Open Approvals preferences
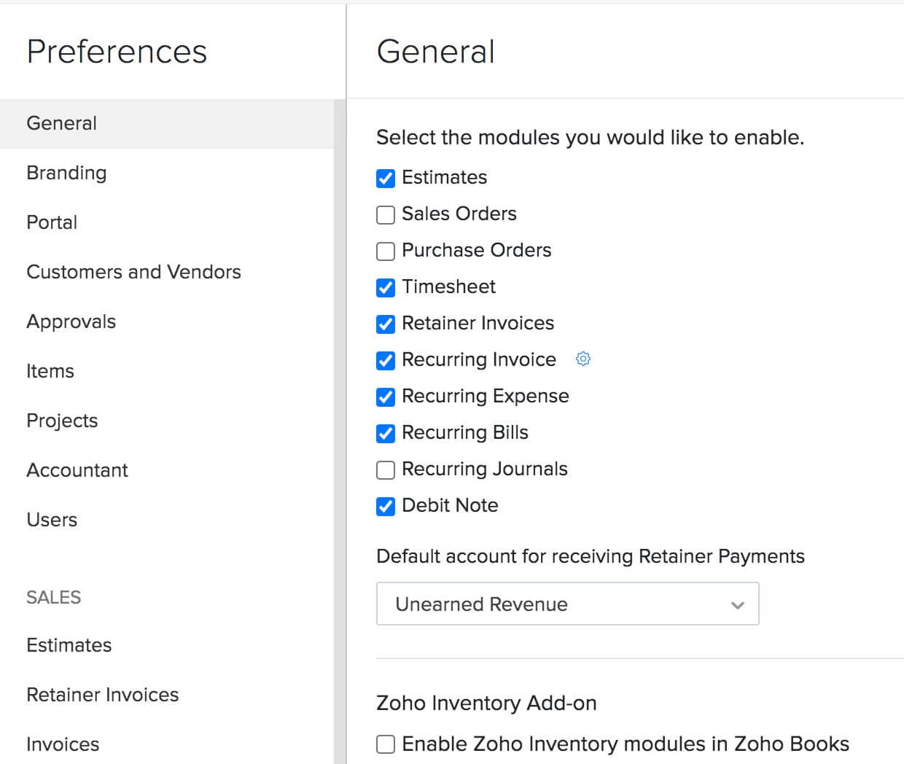Viewport: 904px width, 764px height. 71,321
